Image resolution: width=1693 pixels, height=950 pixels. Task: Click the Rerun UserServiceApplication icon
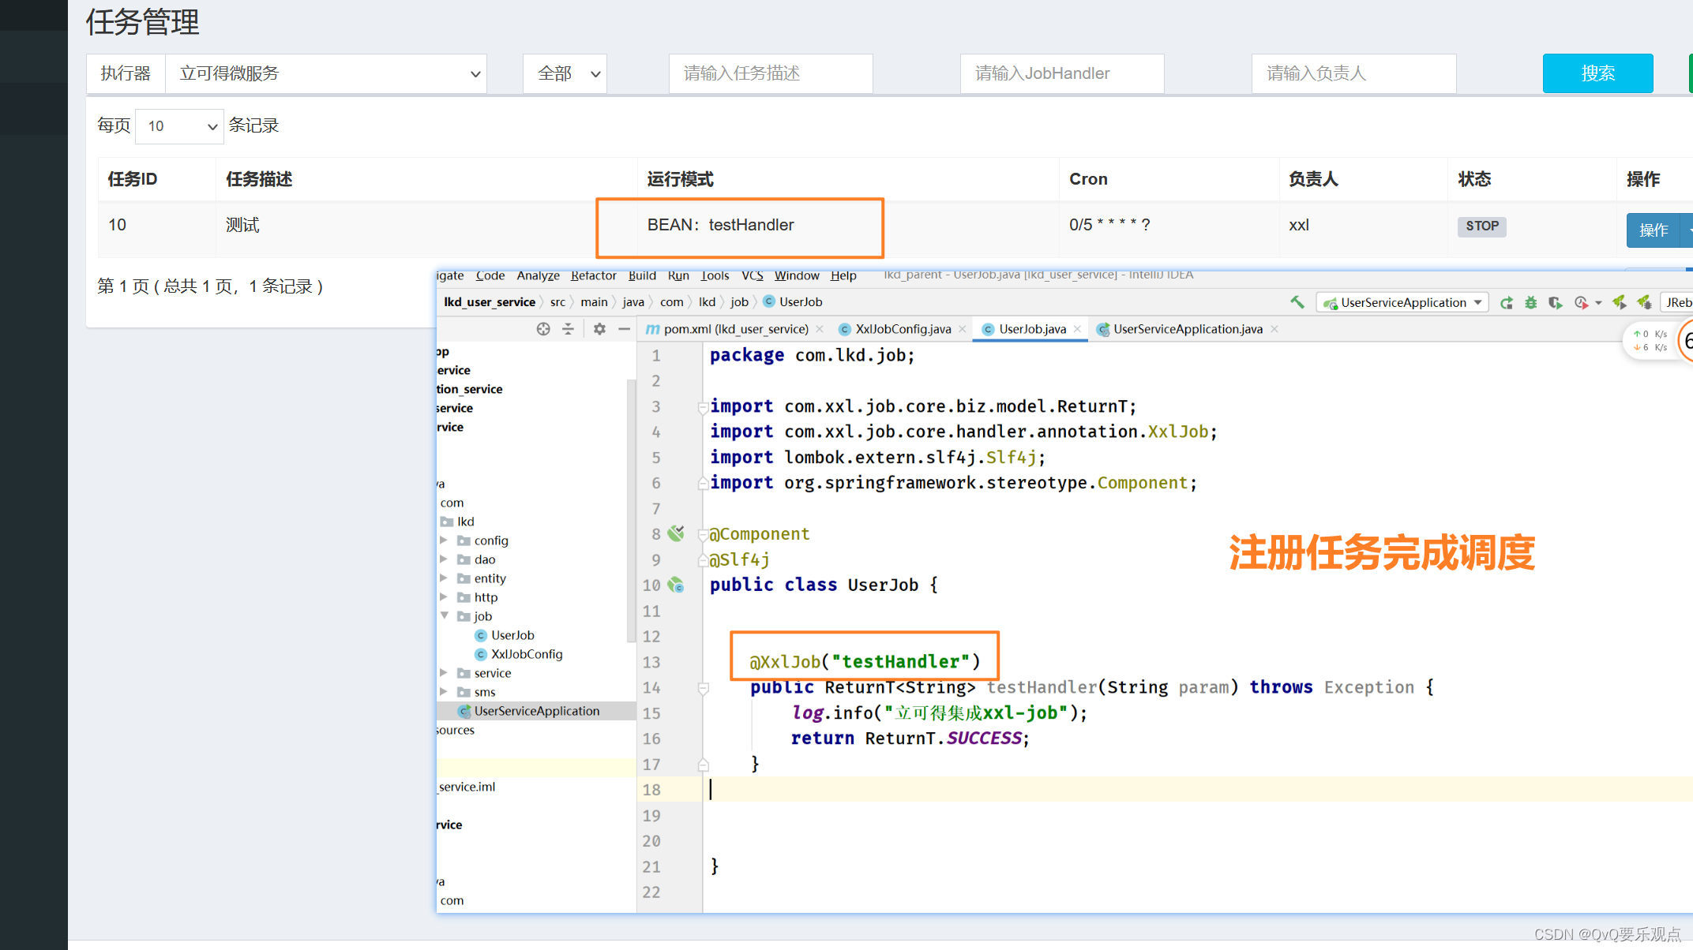point(1507,303)
